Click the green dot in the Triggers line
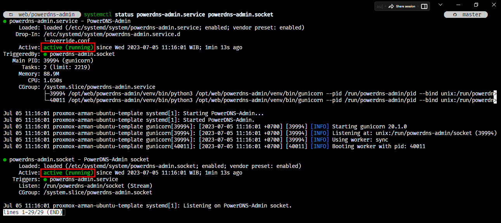The height and width of the screenshot is (223, 501). (45, 180)
